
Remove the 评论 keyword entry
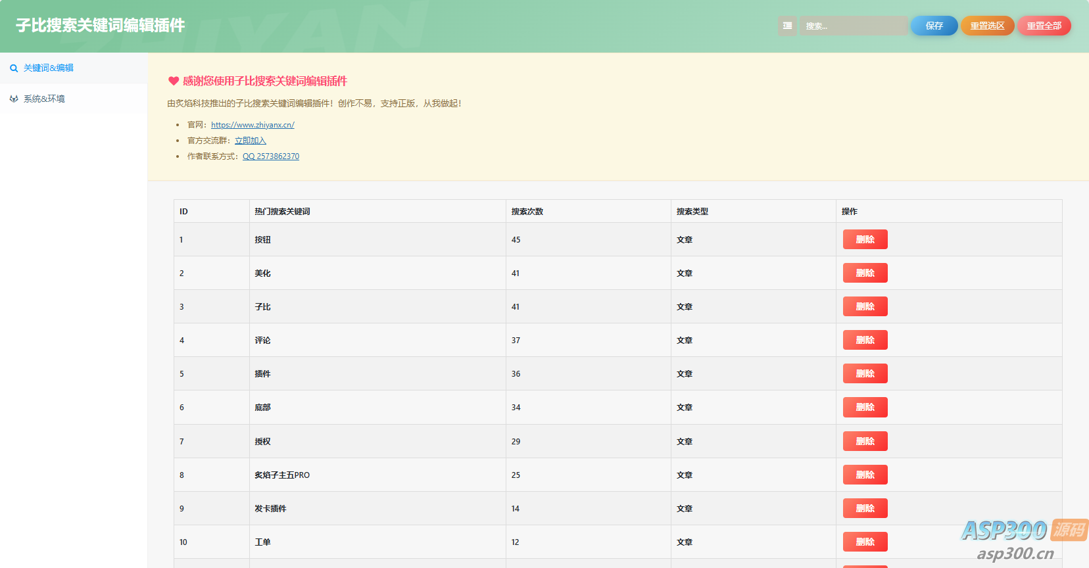point(865,340)
